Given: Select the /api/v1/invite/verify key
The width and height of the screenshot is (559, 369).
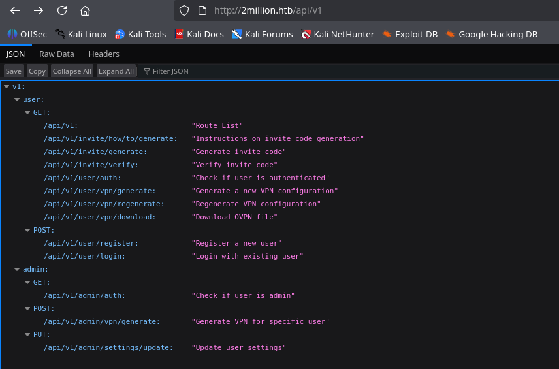Looking at the screenshot, I should pyautogui.click(x=91, y=165).
